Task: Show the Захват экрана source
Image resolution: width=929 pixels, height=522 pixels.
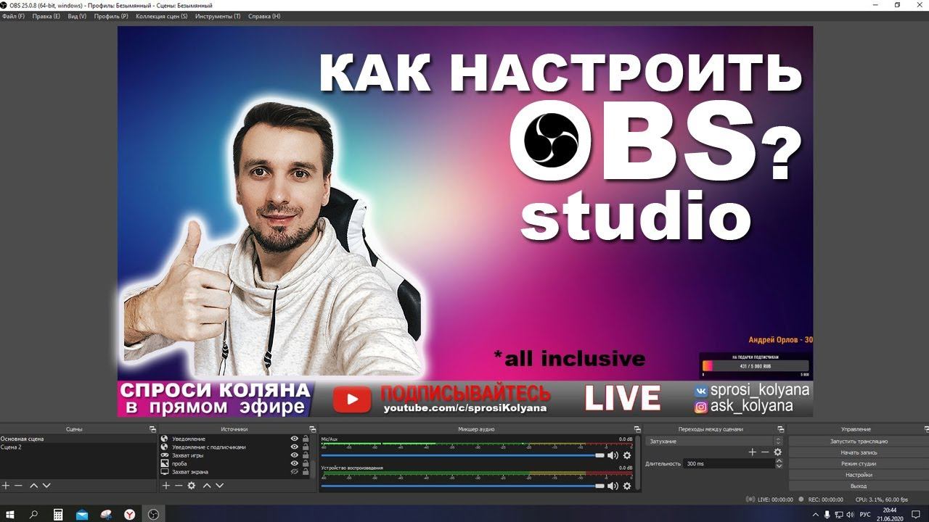Action: coord(295,472)
